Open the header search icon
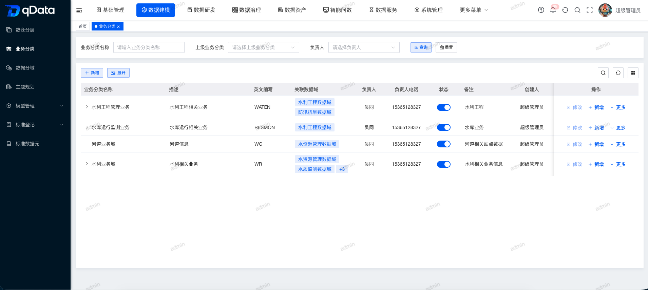This screenshot has width=648, height=290. (x=577, y=10)
